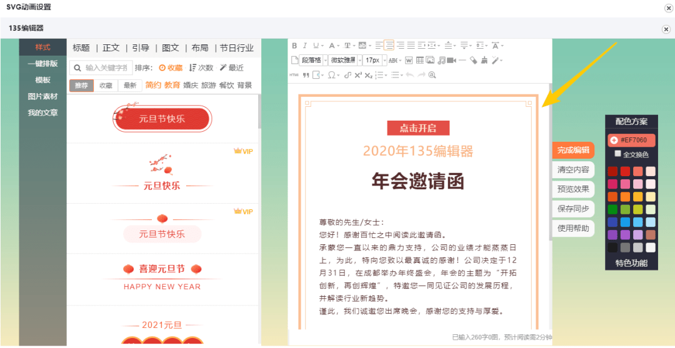
Task: Click the eraser clear format icon
Action: [x=473, y=60]
